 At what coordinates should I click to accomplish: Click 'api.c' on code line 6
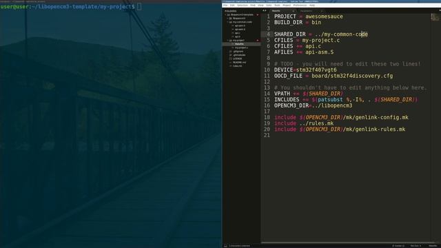pos(313,46)
